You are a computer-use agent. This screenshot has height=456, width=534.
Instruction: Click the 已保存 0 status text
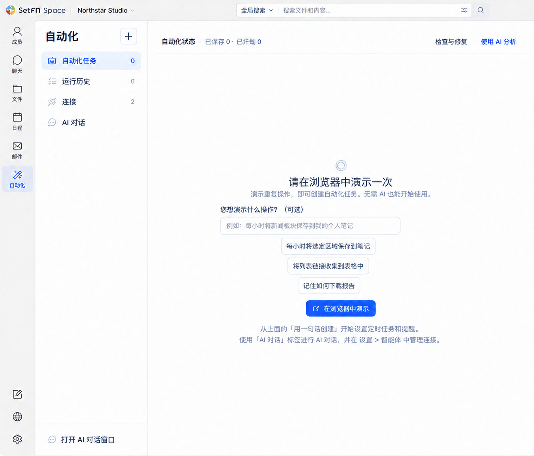click(x=217, y=42)
